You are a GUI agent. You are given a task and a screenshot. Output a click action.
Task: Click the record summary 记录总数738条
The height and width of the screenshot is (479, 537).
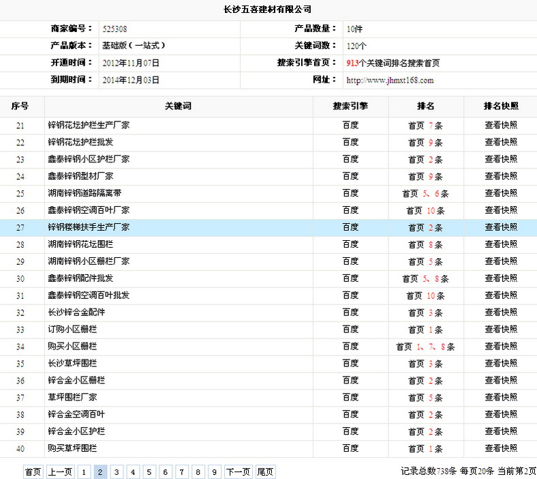point(429,471)
